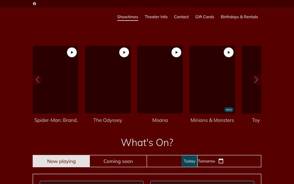Open Birthdays & Rentals page
Image resolution: width=294 pixels, height=184 pixels.
point(239,17)
